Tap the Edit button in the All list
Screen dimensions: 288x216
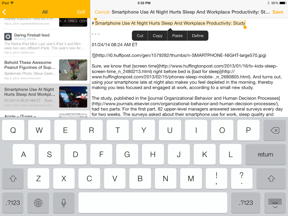[81, 12]
